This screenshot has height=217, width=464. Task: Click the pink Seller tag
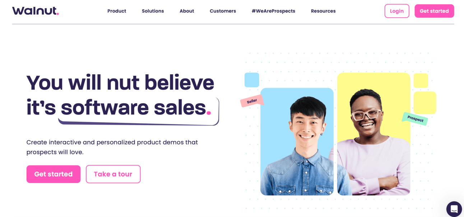(252, 101)
